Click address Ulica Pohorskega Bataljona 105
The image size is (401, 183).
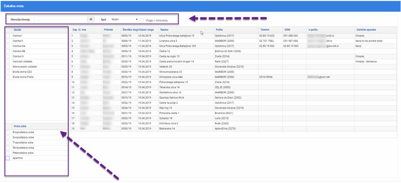point(177,46)
